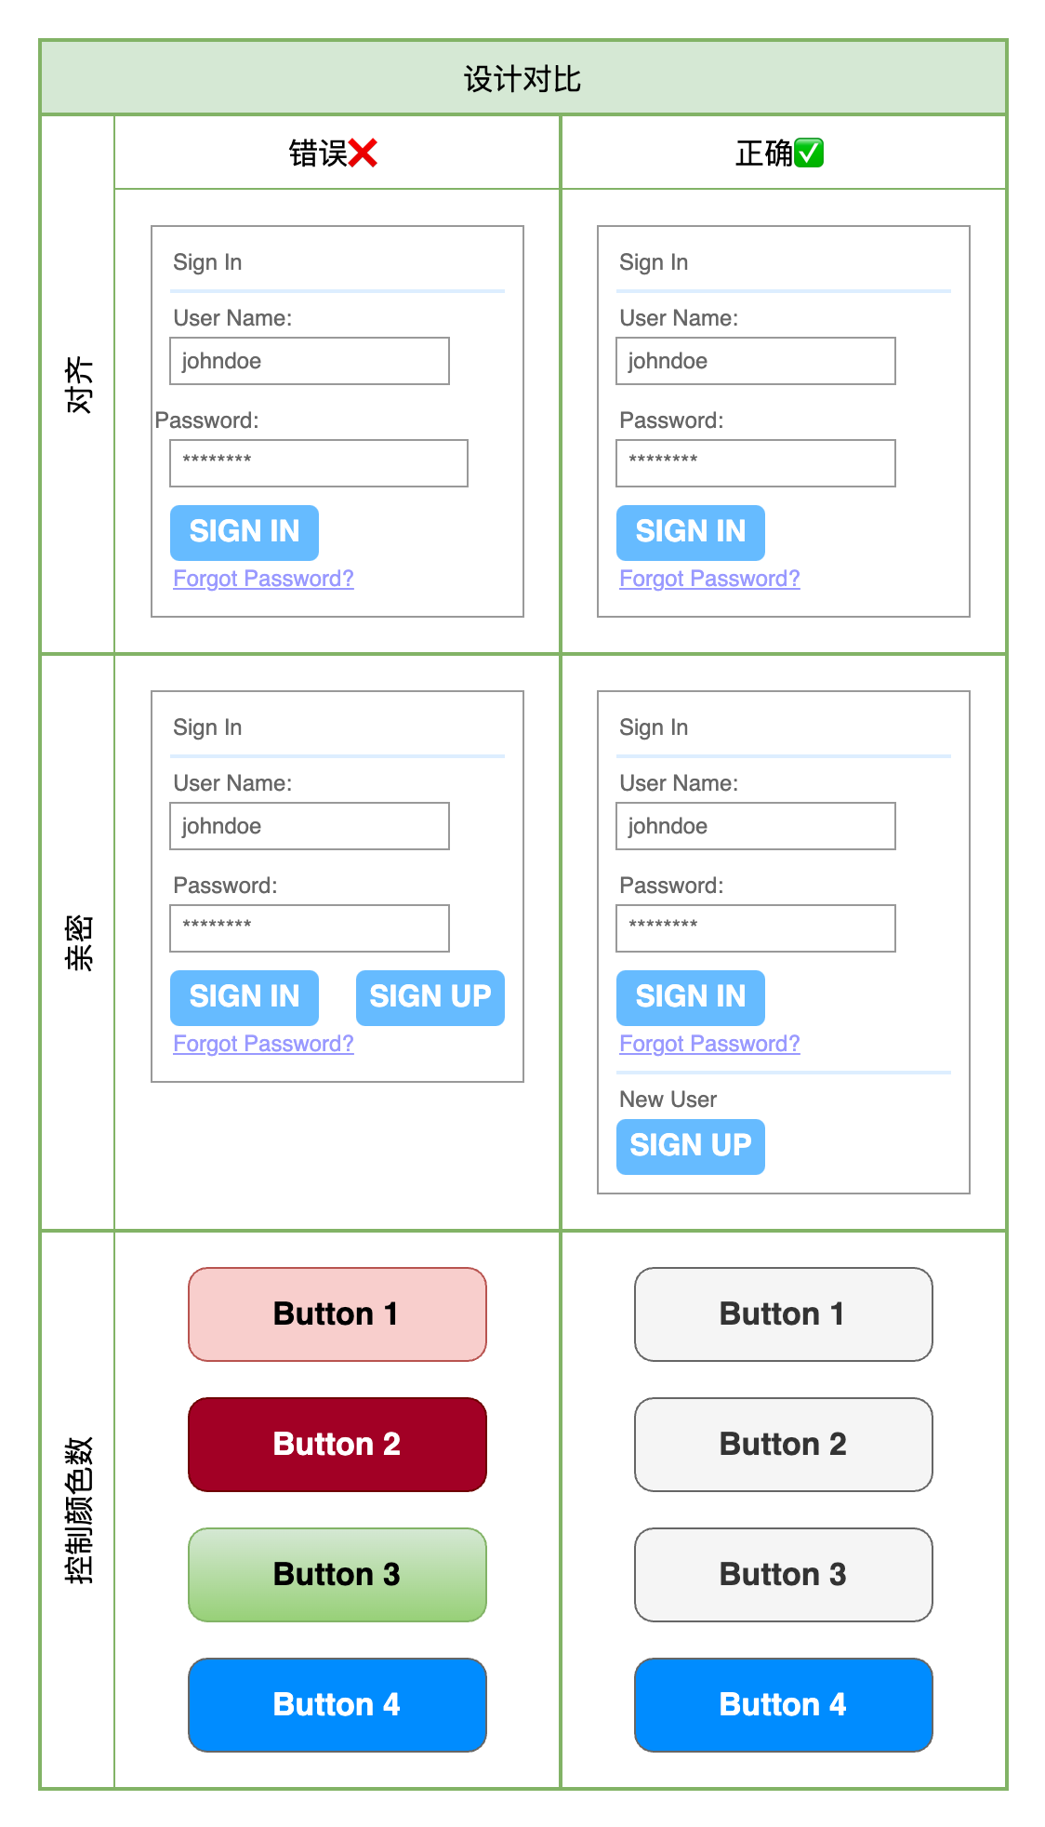Open Forgot Password? link in the misaligned form
This screenshot has height=1827, width=1045.
[264, 579]
